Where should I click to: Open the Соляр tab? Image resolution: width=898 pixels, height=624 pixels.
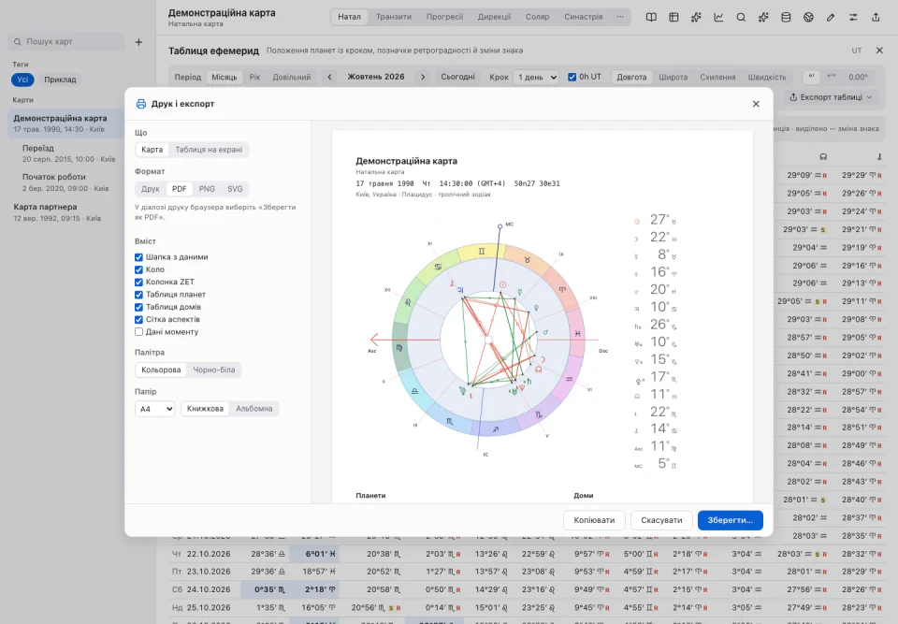[x=537, y=17]
